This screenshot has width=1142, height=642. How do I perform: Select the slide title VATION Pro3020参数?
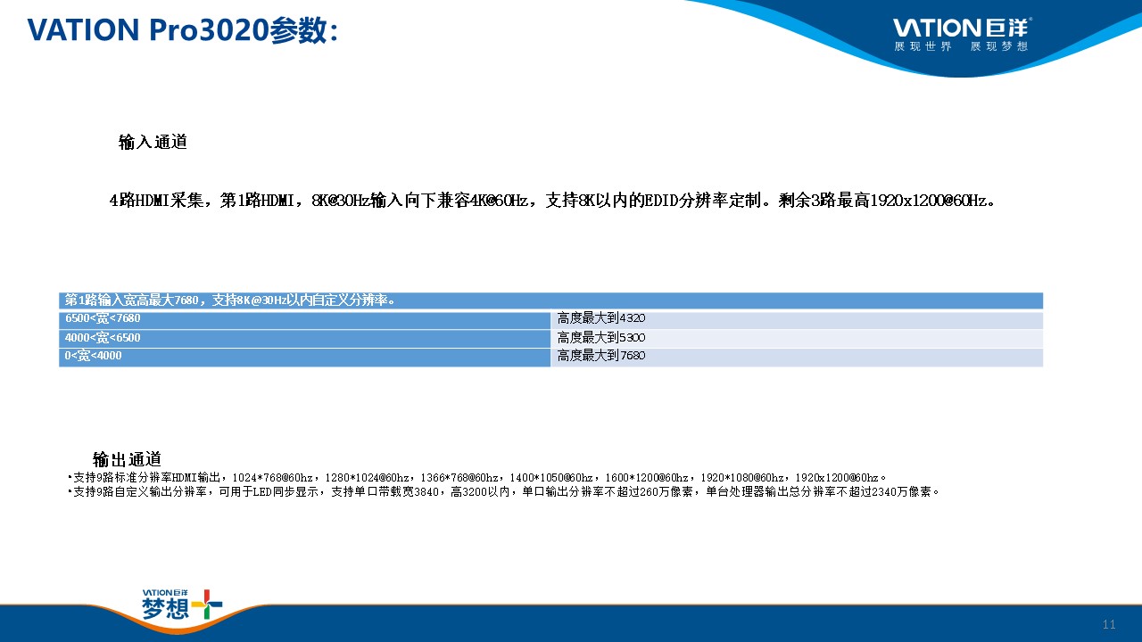click(x=183, y=30)
